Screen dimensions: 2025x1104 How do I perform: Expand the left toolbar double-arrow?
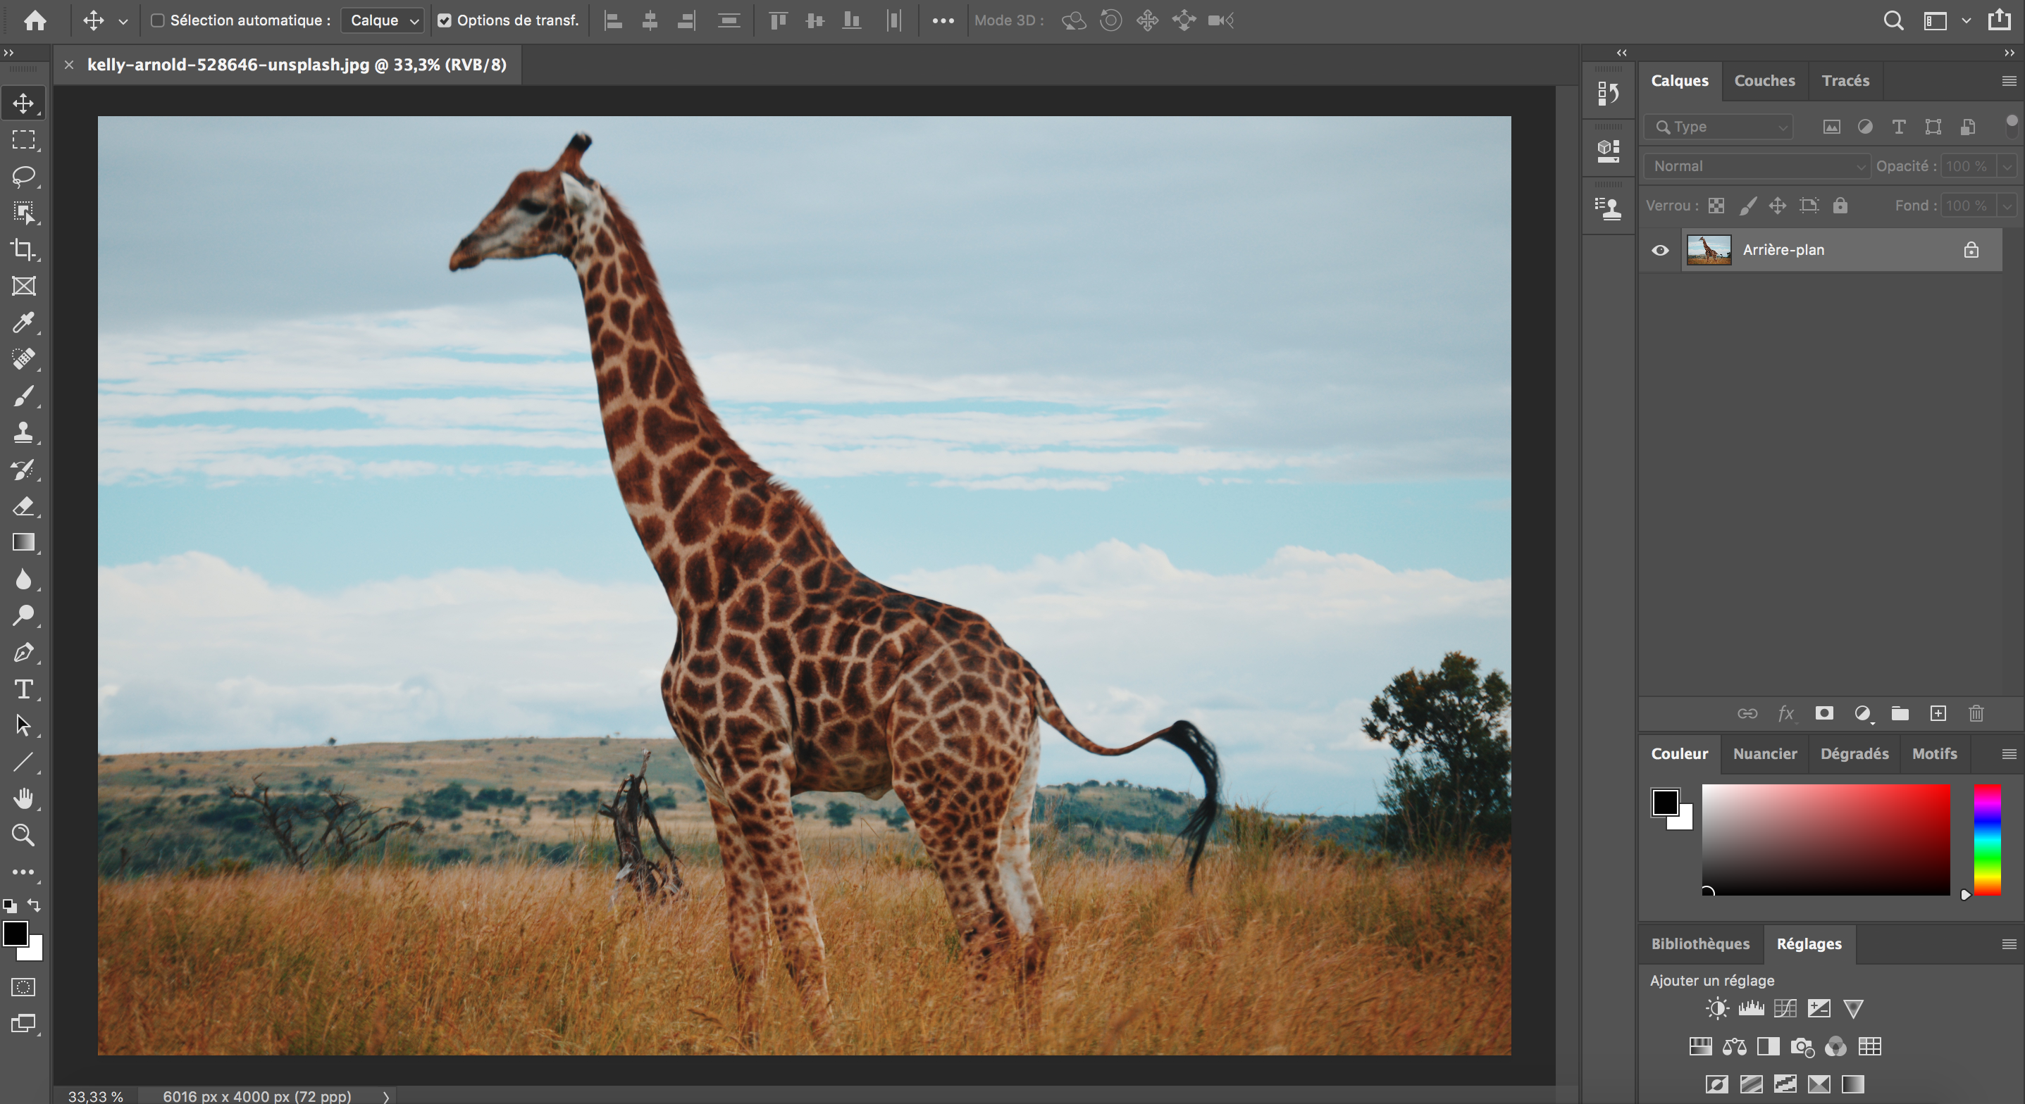tap(8, 53)
